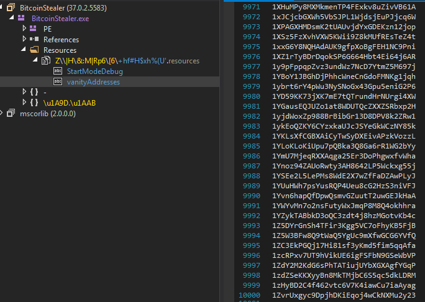This screenshot has height=302, width=425.
Task: Click address on line 9988
Action: pyautogui.click(x=344, y=176)
